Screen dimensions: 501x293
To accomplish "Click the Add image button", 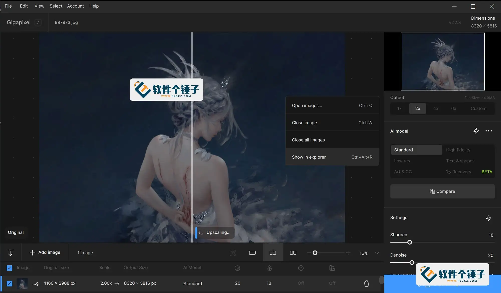I will point(45,253).
